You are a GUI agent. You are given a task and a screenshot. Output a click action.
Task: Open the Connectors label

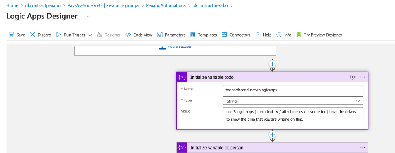240,35
